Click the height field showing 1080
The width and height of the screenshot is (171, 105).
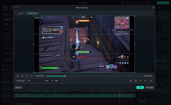click(57, 81)
